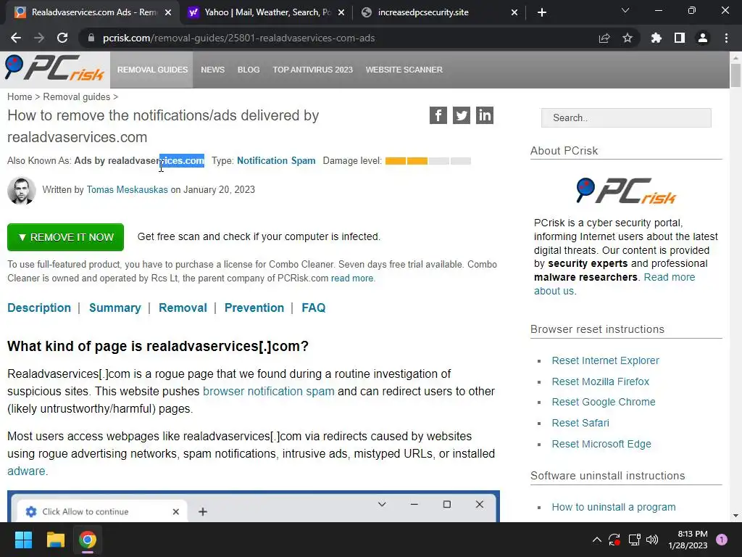This screenshot has height=557, width=742.
Task: Click the PCrisk logo in header
Action: 54,67
